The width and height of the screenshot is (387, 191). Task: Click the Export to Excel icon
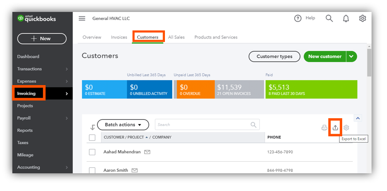[335, 127]
